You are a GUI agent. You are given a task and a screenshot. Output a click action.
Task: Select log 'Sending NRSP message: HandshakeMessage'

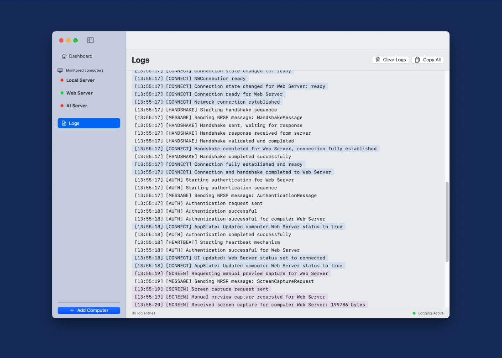218,117
